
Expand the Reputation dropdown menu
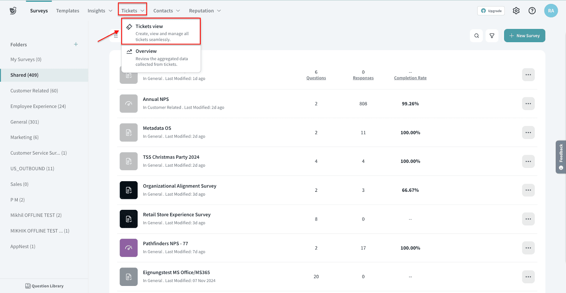coord(205,11)
